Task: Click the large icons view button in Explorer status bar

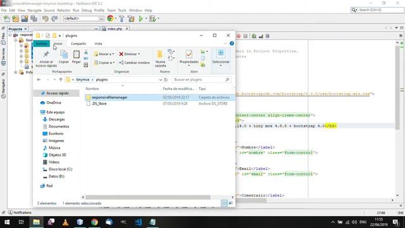Action: point(230,203)
